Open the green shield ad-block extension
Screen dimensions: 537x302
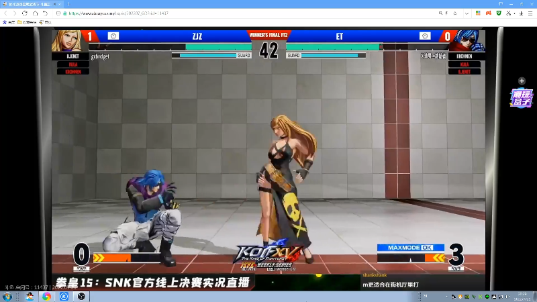[499, 13]
